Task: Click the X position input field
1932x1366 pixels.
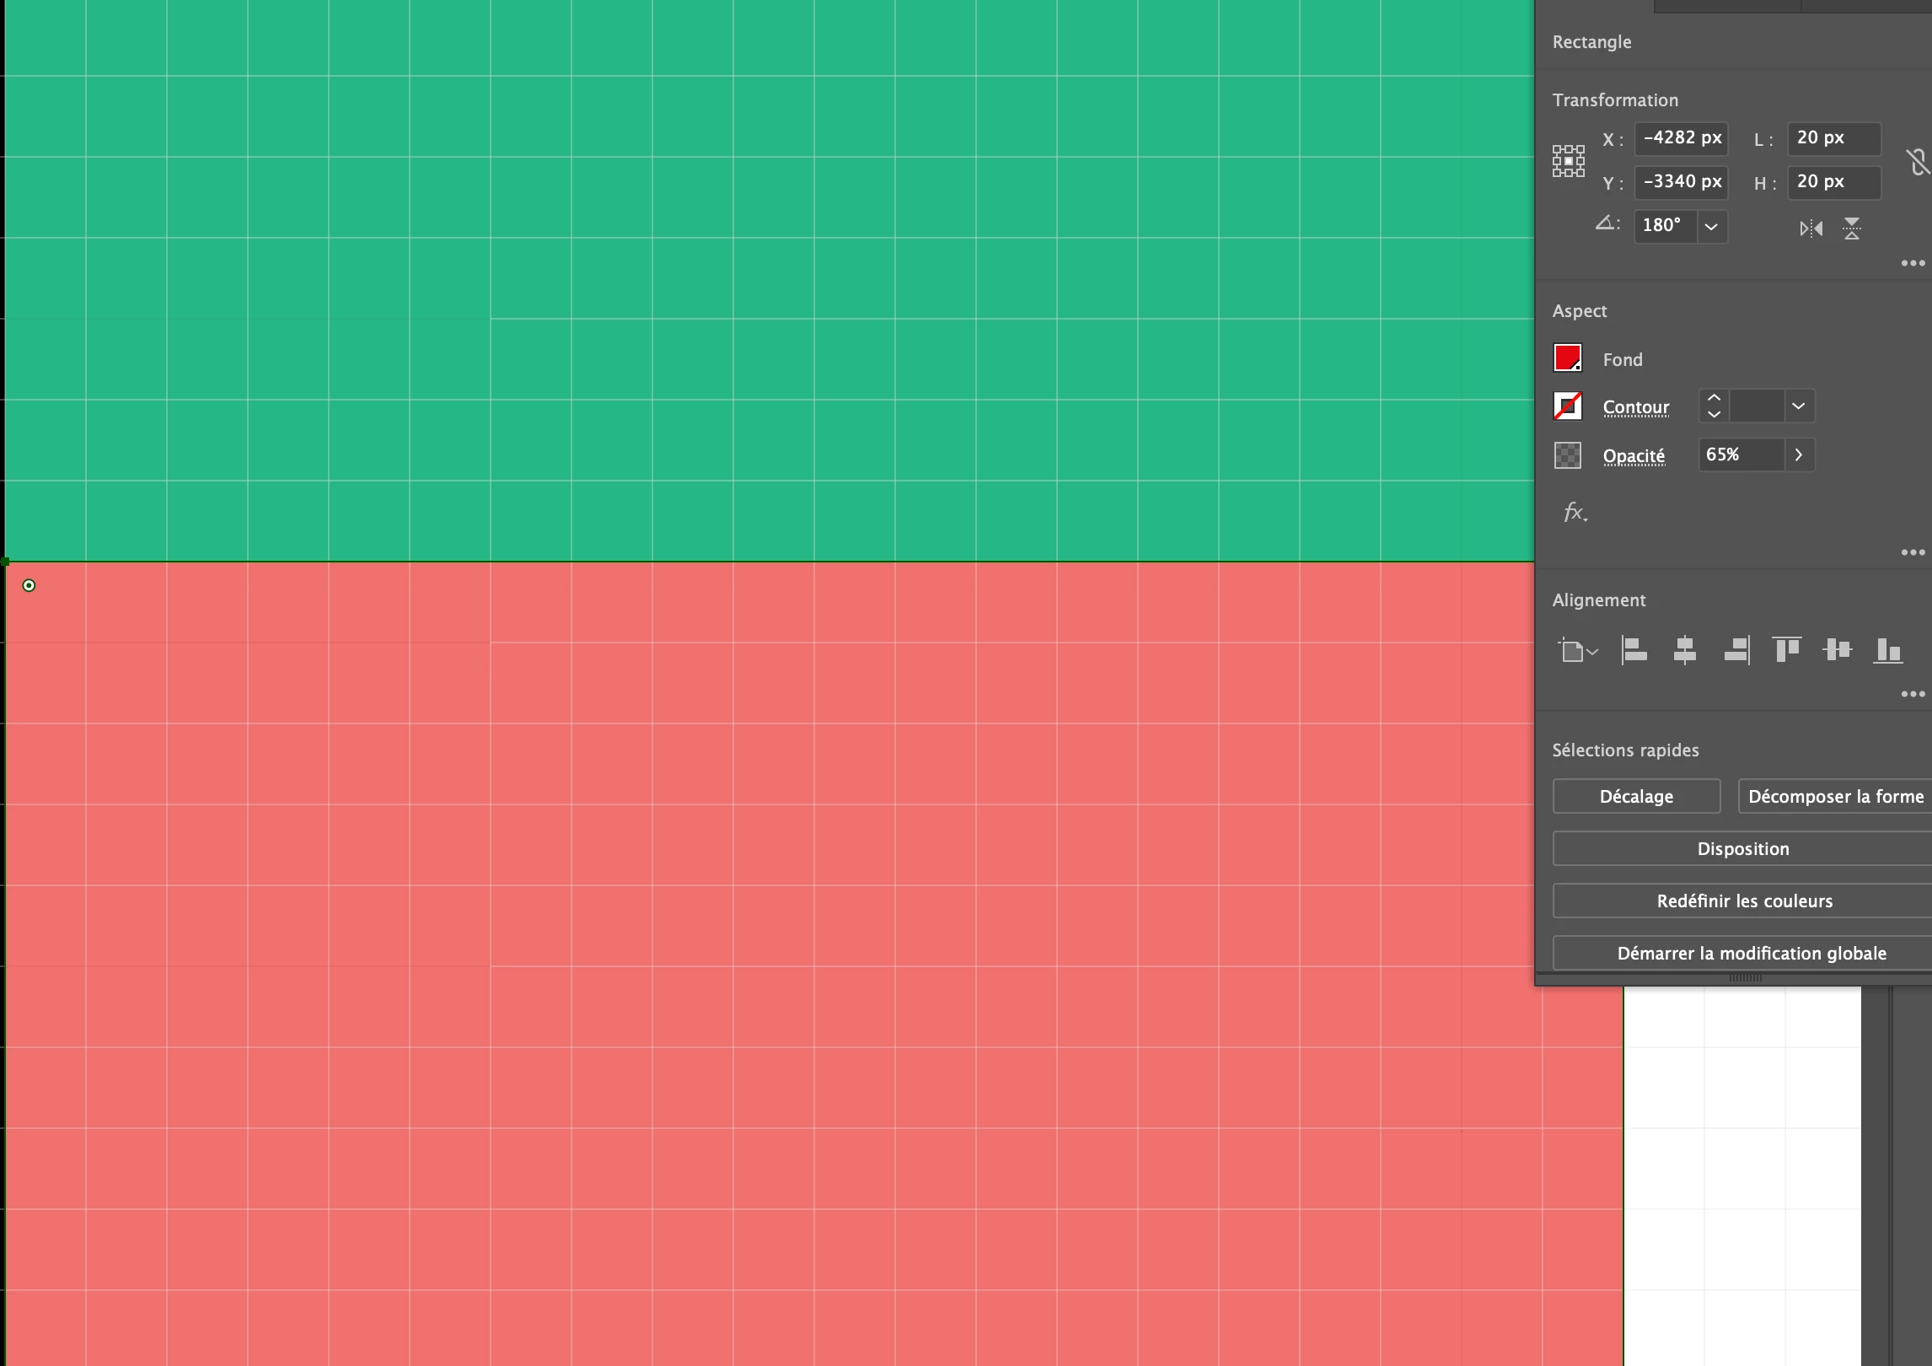Action: (x=1681, y=138)
